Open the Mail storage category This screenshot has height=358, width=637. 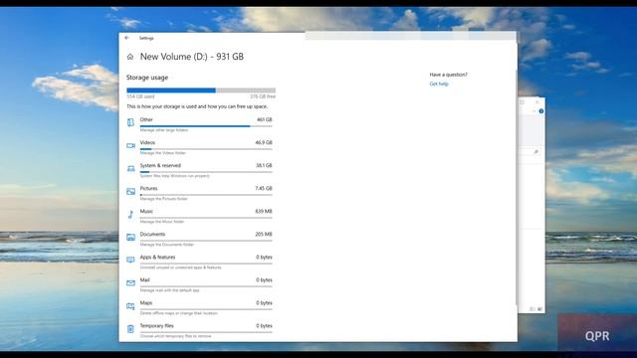coord(199,285)
